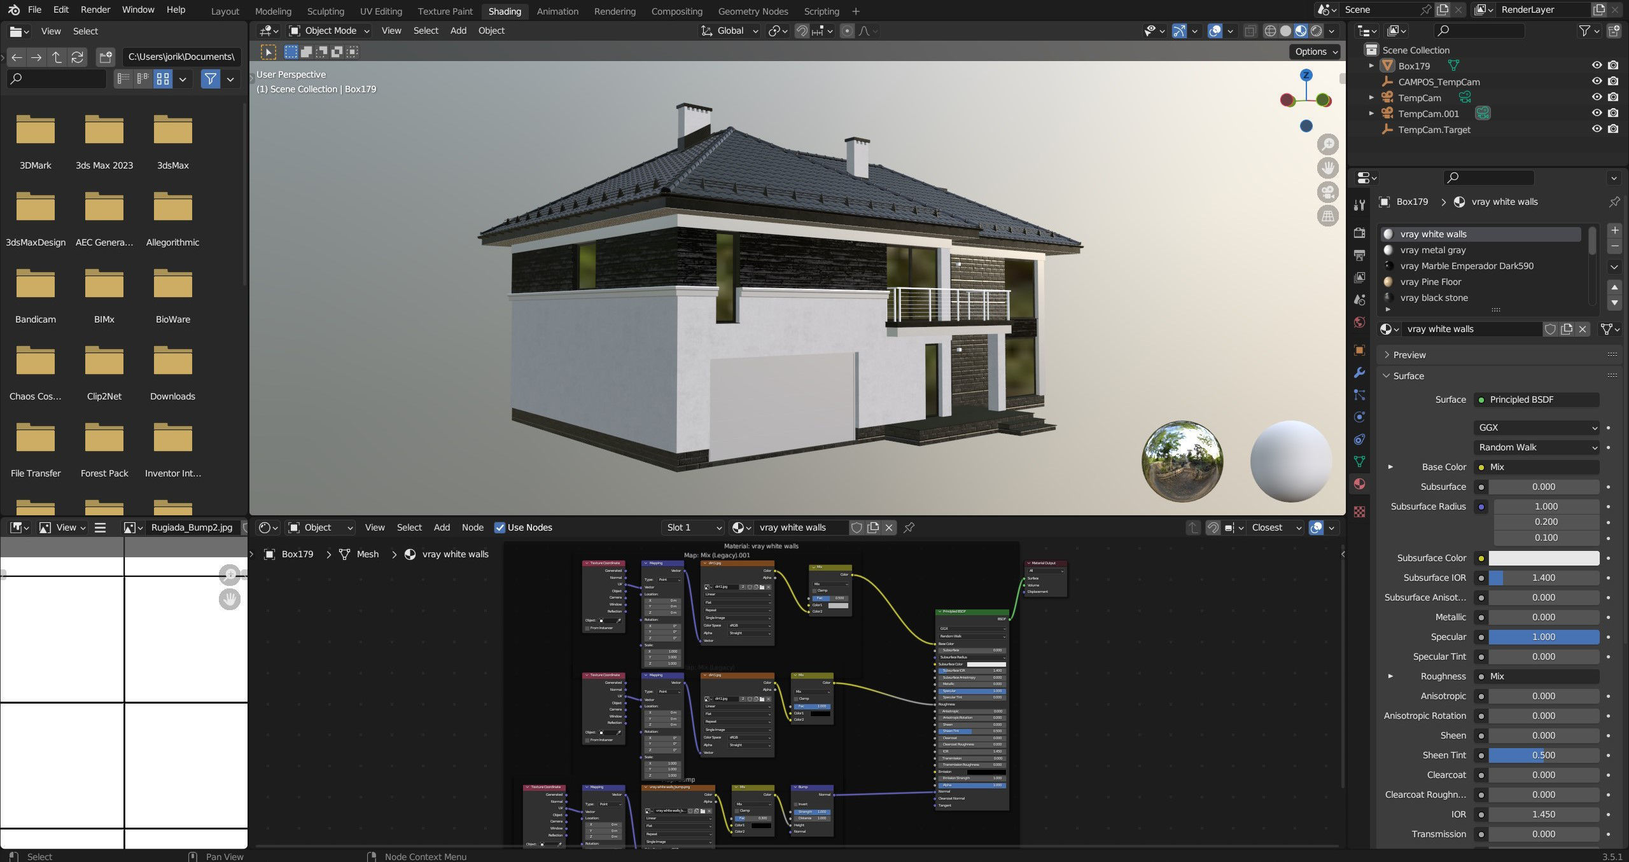Expand Box179 in the outliner tree
1629x862 pixels.
(x=1371, y=66)
